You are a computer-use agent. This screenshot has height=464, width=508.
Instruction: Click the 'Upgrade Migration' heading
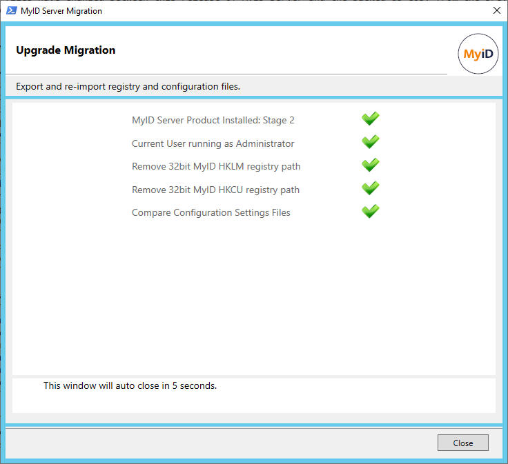[66, 50]
